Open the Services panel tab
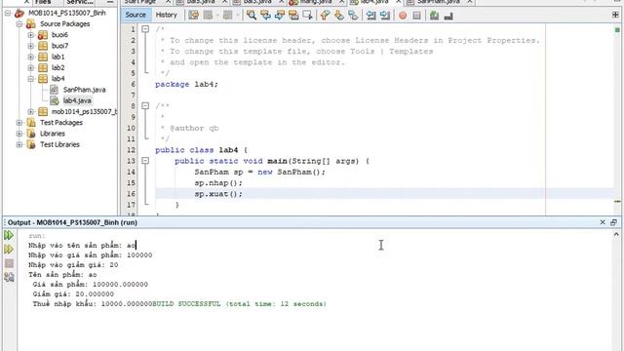 pyautogui.click(x=80, y=2)
